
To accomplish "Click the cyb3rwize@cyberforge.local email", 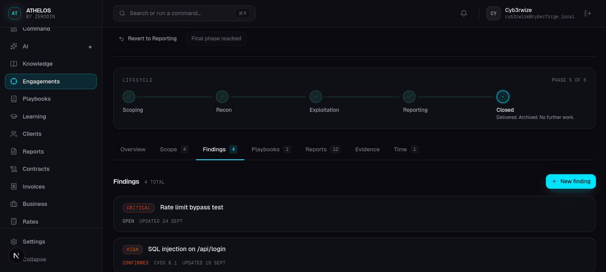I will tap(540, 17).
